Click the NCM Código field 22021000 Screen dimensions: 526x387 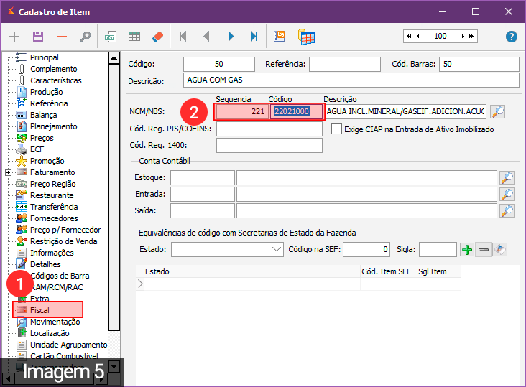click(x=296, y=111)
